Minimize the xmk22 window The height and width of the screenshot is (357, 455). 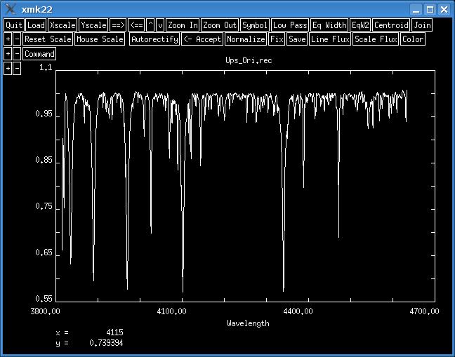416,10
